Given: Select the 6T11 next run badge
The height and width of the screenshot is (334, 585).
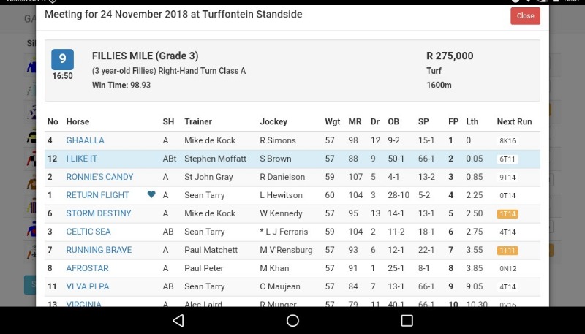Looking at the screenshot, I should (x=507, y=159).
